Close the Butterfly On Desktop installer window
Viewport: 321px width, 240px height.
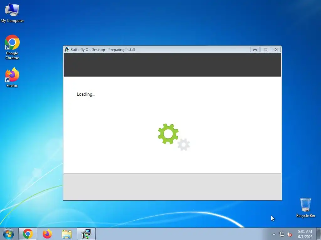[276, 50]
